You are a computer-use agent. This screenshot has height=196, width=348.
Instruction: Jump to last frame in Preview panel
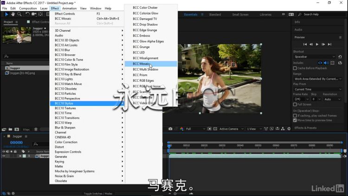coord(329,44)
